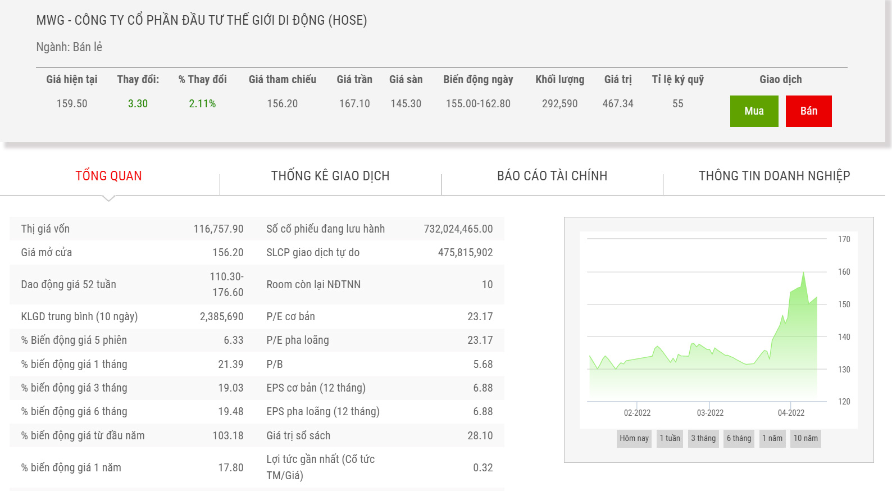This screenshot has width=892, height=491.
Task: Go to the Báo cáo tài chính tab
Action: tap(552, 176)
